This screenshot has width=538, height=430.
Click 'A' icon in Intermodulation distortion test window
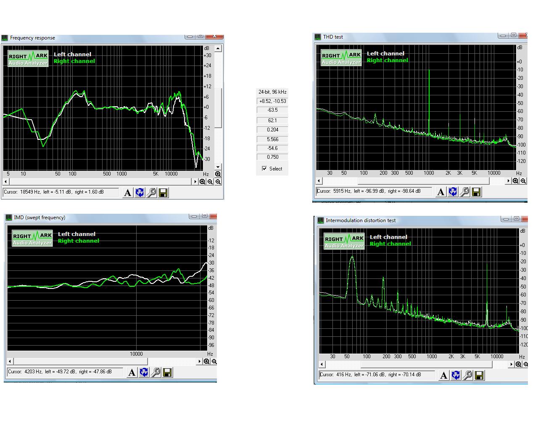click(443, 375)
